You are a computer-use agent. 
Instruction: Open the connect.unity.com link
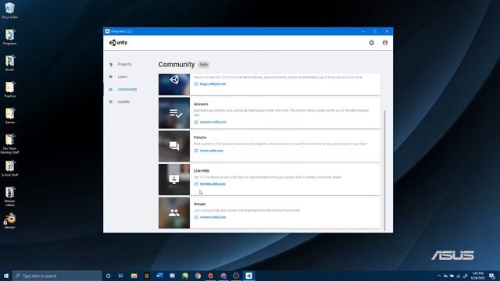tap(212, 217)
